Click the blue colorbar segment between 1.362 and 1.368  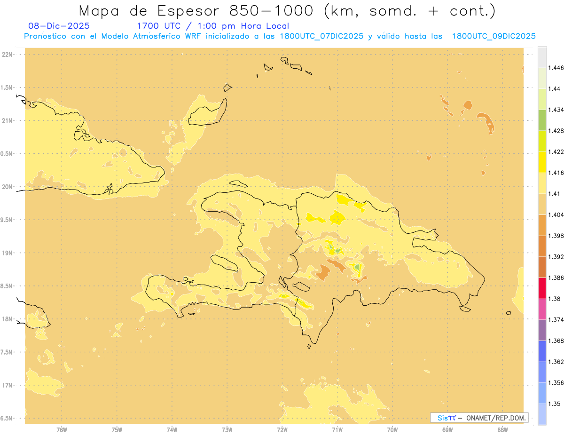coord(542,351)
